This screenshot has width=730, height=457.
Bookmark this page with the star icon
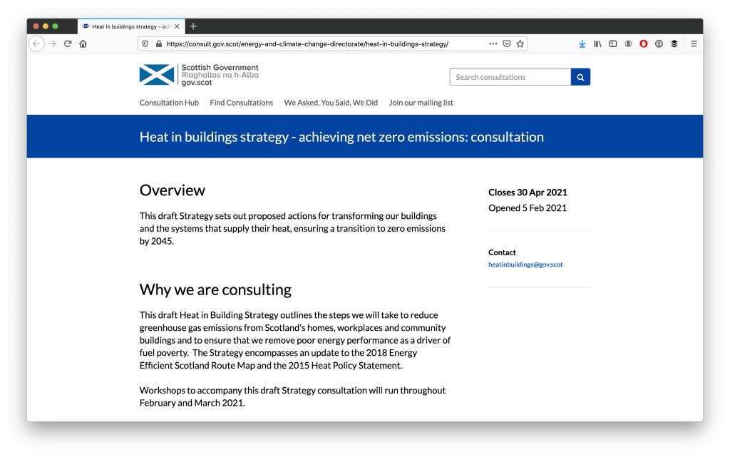point(520,43)
